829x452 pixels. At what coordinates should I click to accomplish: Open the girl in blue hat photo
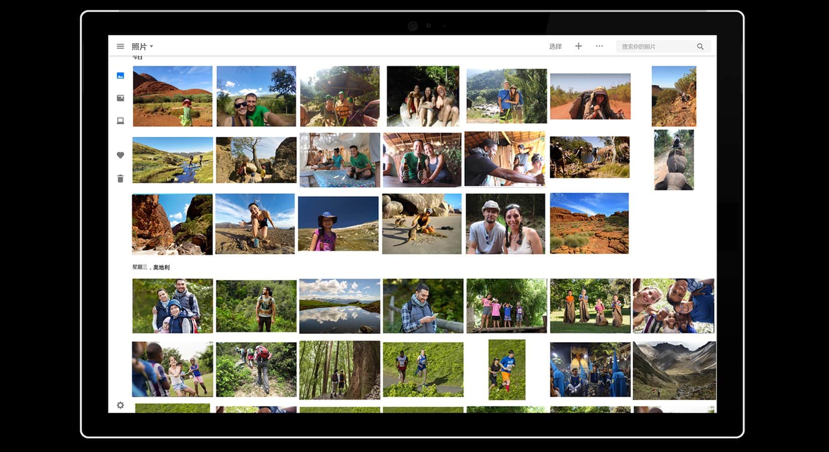tap(338, 223)
